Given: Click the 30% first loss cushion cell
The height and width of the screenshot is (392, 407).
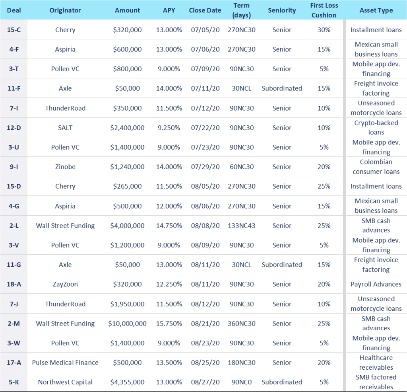Looking at the screenshot, I should pos(324,29).
